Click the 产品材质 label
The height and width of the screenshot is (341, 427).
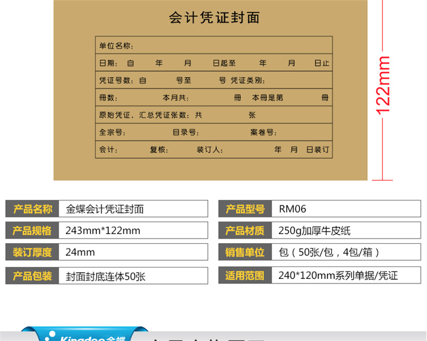click(245, 231)
